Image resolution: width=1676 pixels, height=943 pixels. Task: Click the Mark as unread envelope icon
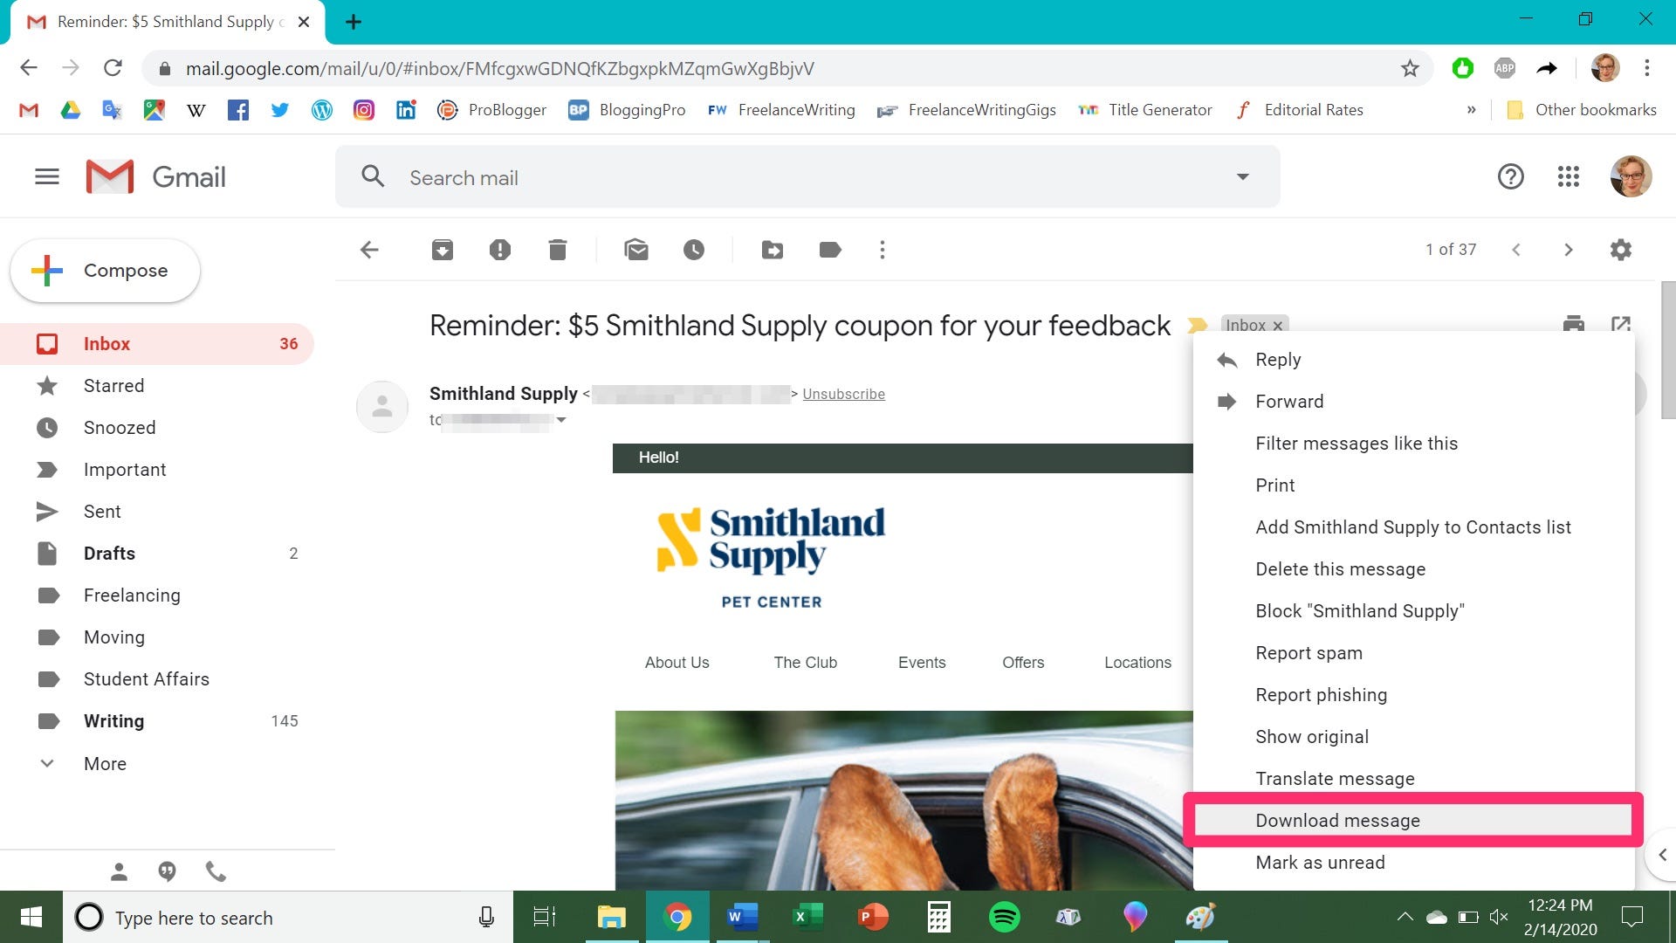pos(636,250)
